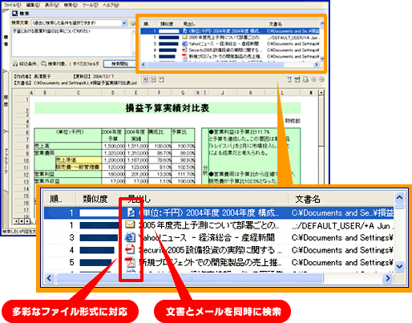Switch to the 履歴 side tab
412x323 pixels.
point(6,100)
